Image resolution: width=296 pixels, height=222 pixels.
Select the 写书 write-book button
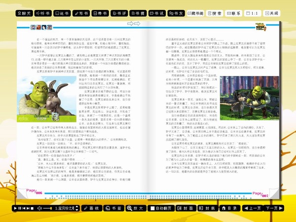pos(81,13)
